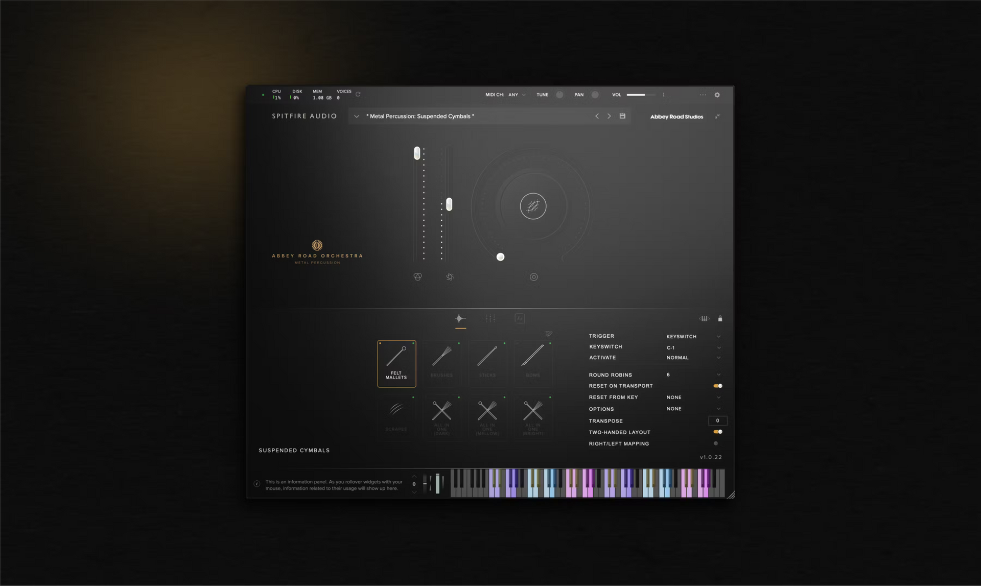Select the Brushes articulation

pos(442,363)
